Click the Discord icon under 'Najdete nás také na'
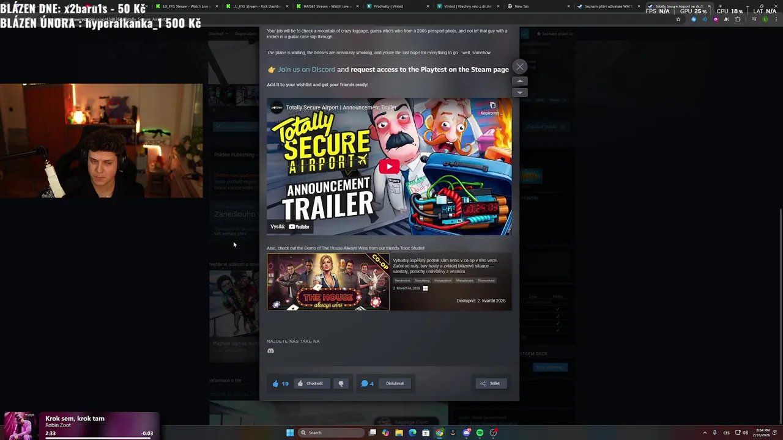The image size is (783, 440). click(270, 351)
